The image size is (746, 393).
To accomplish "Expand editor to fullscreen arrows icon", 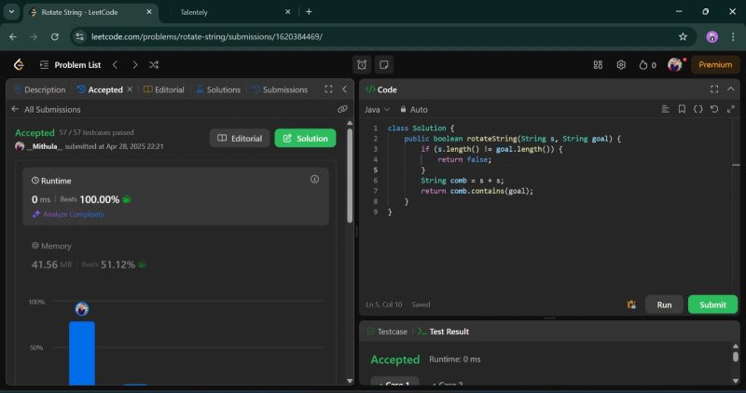I will pyautogui.click(x=731, y=109).
